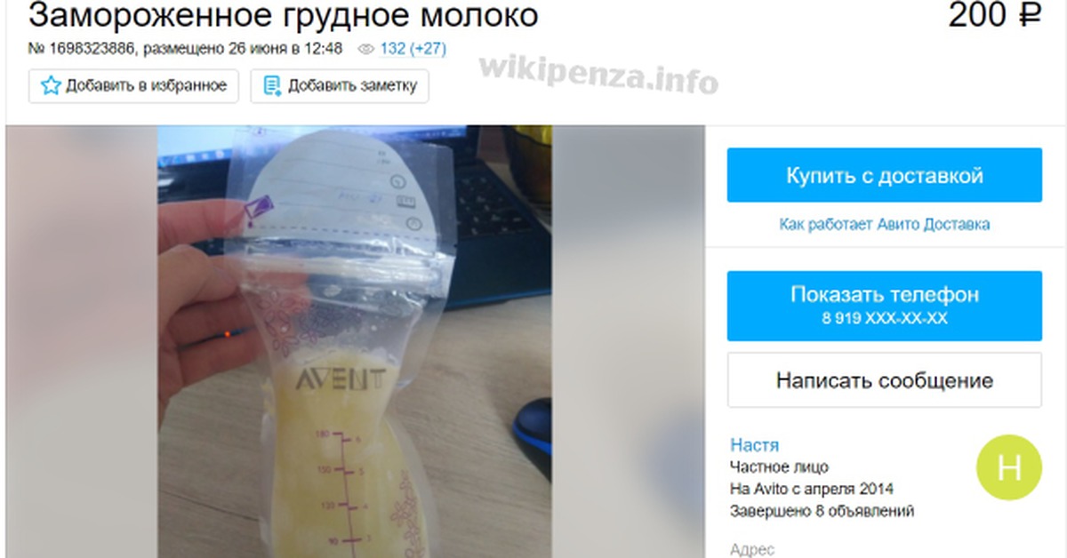Open seller profile Настя

click(754, 445)
